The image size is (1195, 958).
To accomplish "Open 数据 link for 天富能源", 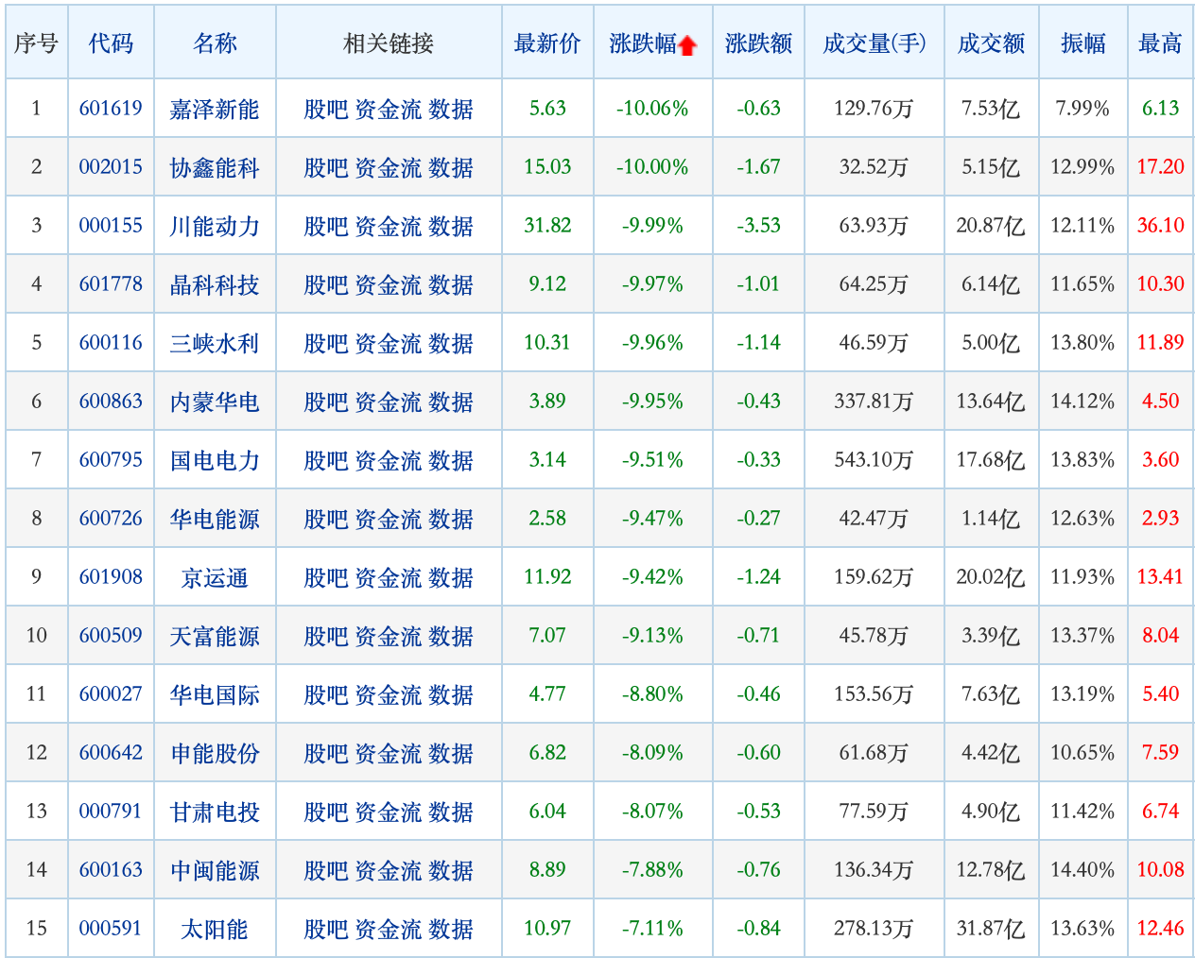I will click(451, 636).
